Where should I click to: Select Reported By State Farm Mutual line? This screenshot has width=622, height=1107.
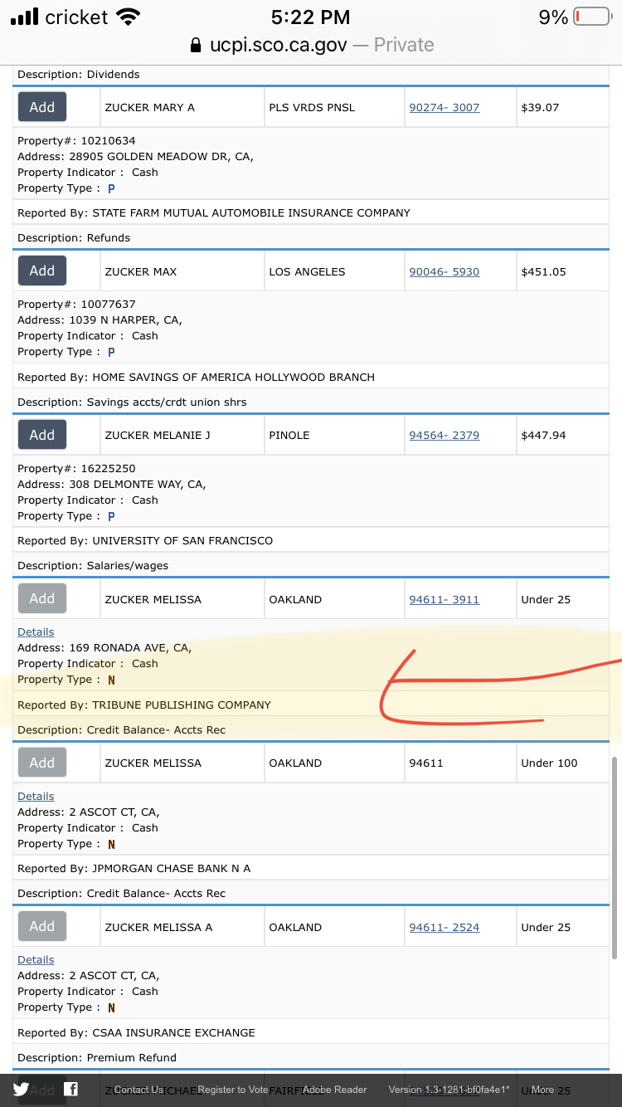coord(214,212)
